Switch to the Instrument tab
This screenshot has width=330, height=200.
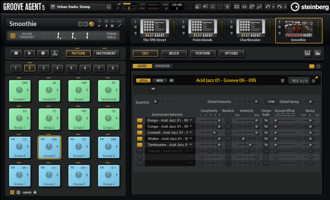(x=106, y=54)
